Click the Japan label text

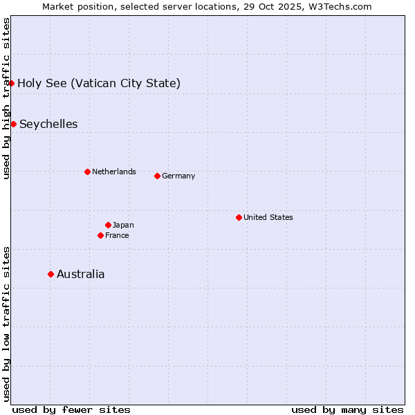123,225
